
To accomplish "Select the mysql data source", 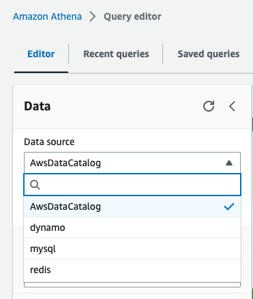I will (x=132, y=249).
